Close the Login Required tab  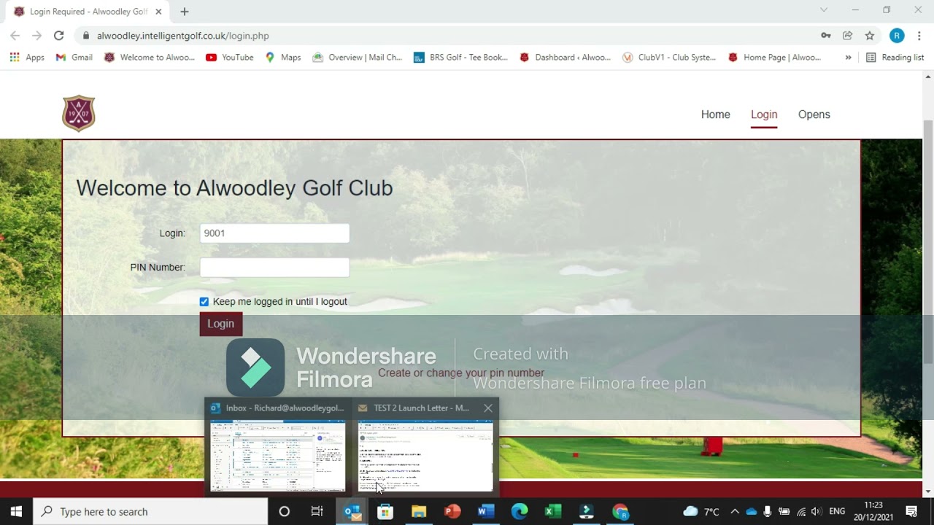159,12
